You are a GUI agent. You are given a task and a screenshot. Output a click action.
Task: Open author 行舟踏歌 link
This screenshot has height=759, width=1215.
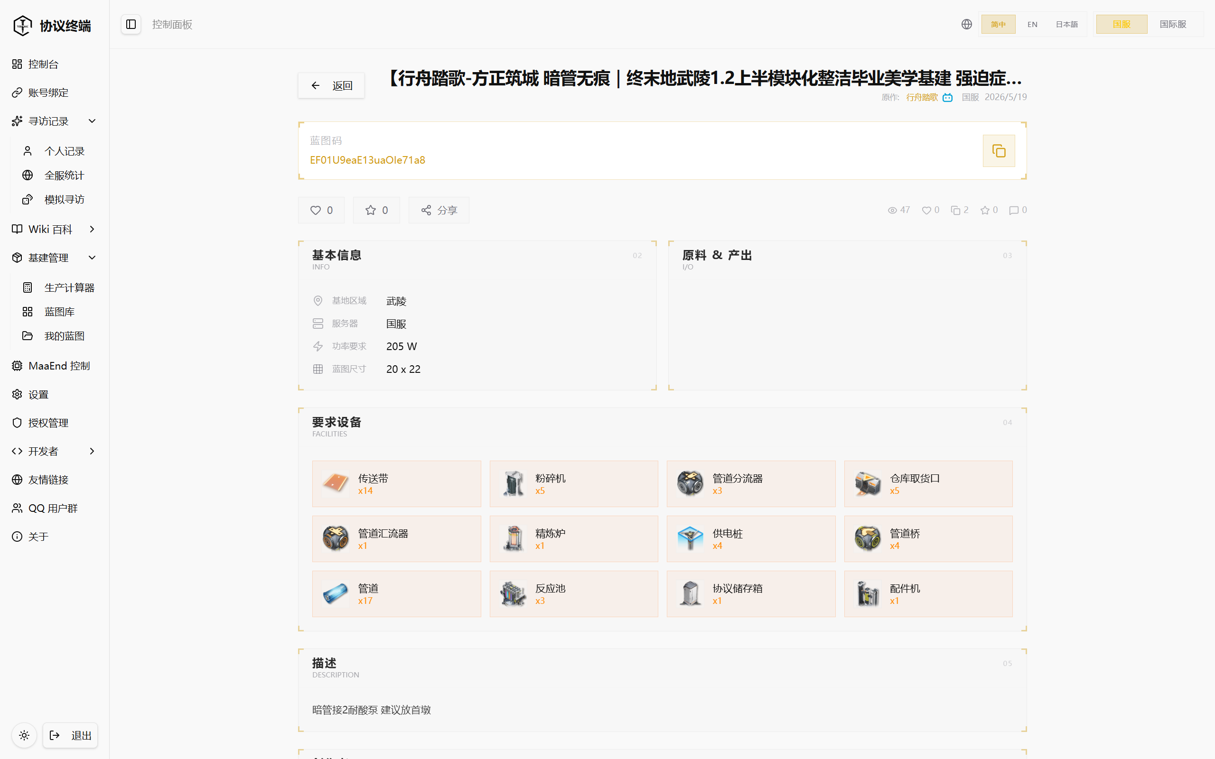(922, 97)
